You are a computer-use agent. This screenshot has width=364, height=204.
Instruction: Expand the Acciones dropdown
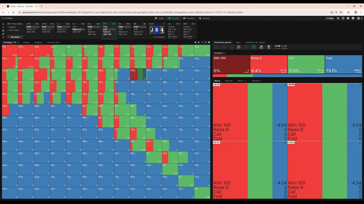219,53
